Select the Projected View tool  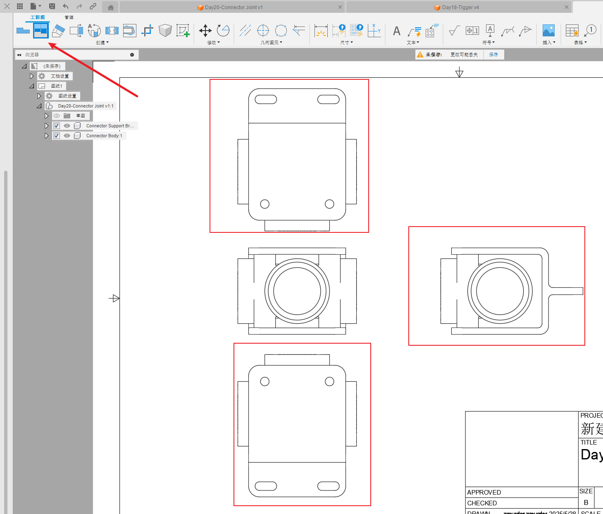click(41, 31)
